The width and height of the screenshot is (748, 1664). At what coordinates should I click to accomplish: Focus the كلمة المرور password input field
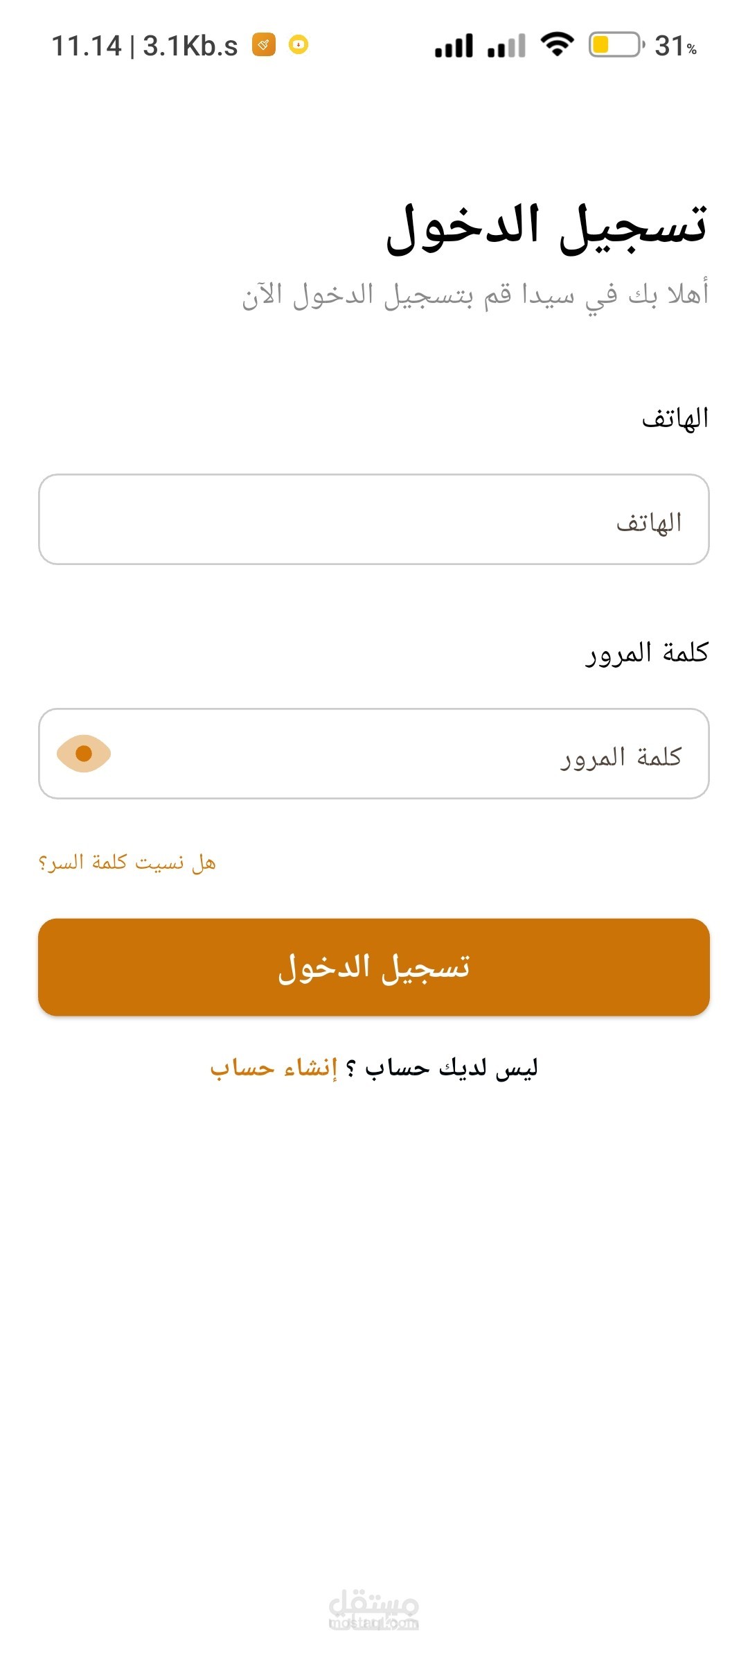[374, 754]
